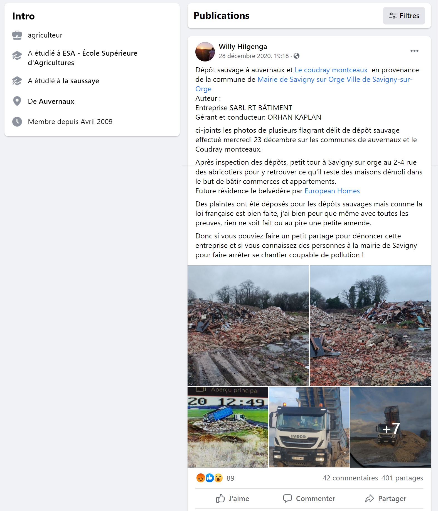Screen dimensions: 438x511
Task: Open the Filtres options for publications
Action: pos(404,16)
